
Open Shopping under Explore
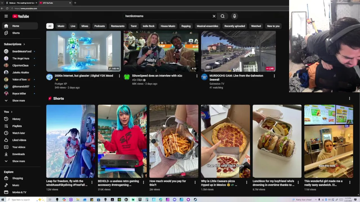click(x=19, y=178)
